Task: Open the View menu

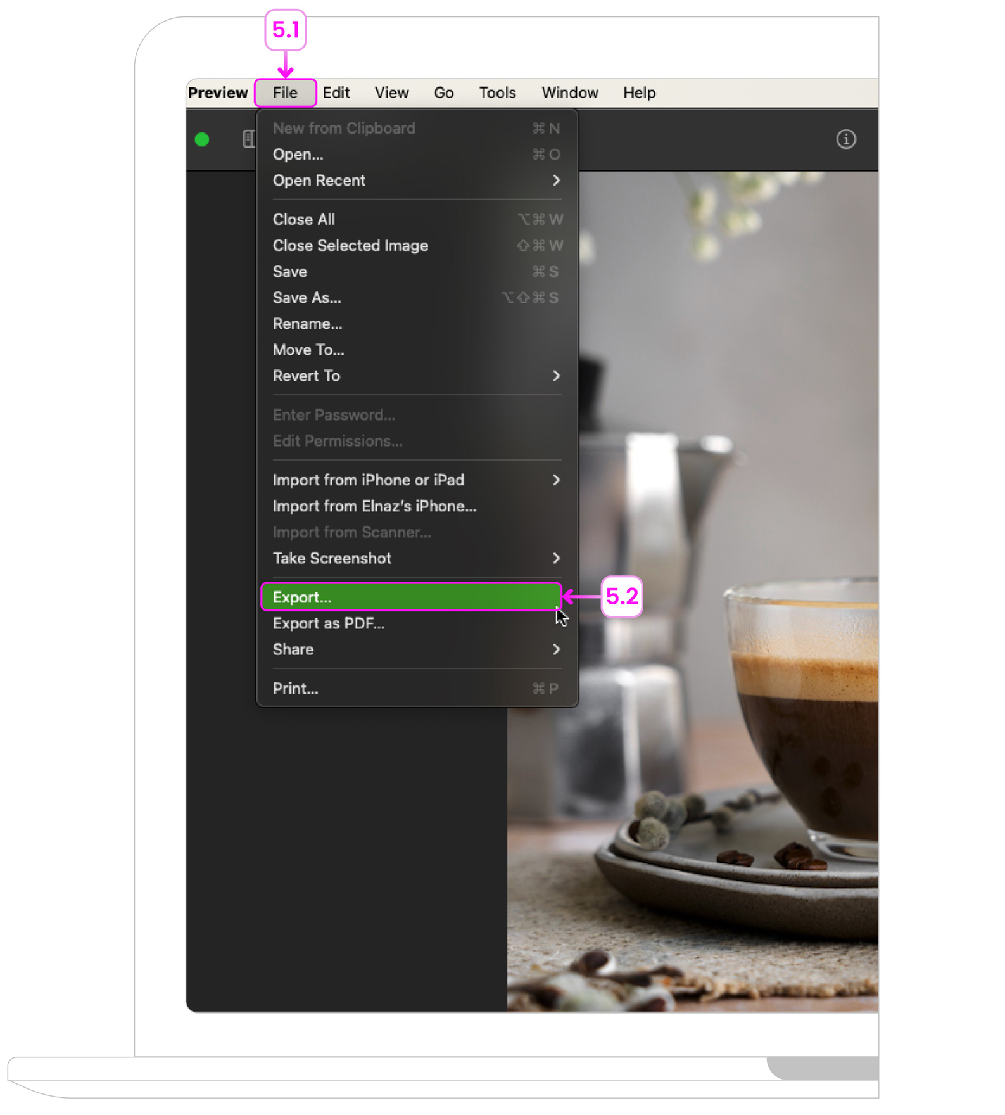Action: pyautogui.click(x=391, y=93)
